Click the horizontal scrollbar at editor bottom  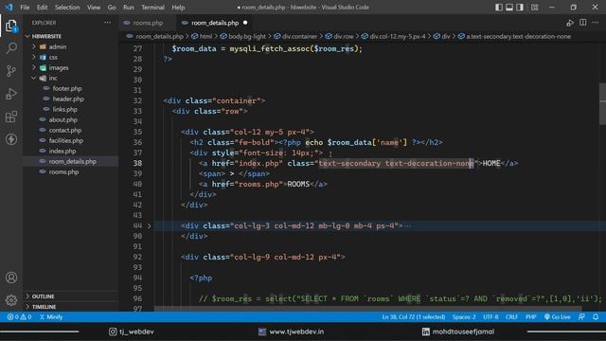click(x=368, y=309)
